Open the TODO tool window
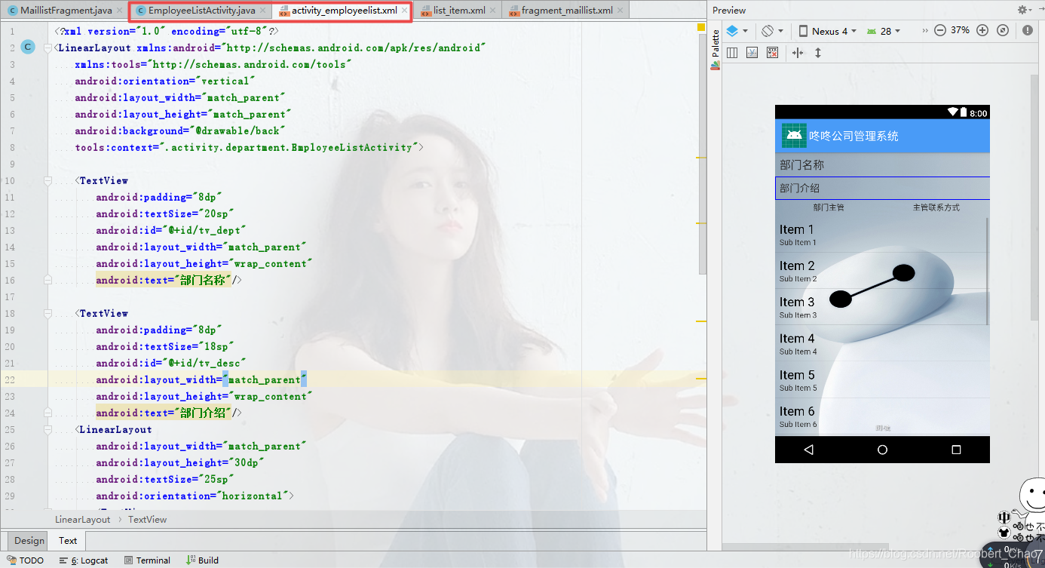Viewport: 1045px width, 568px height. 26,560
